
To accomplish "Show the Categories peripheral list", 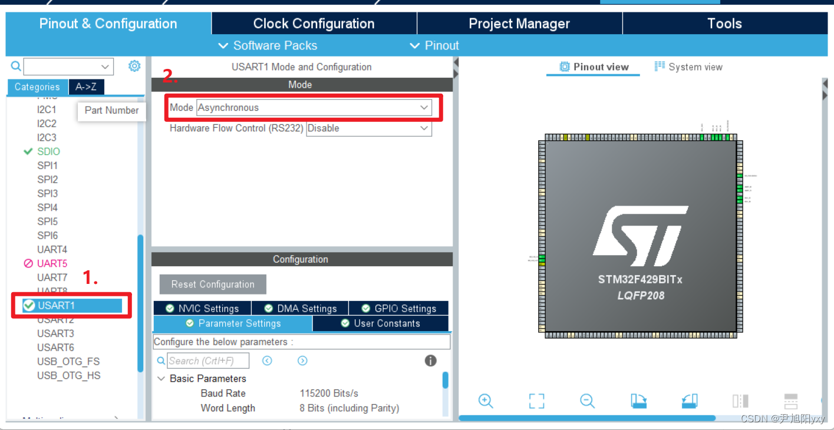I will tap(37, 87).
